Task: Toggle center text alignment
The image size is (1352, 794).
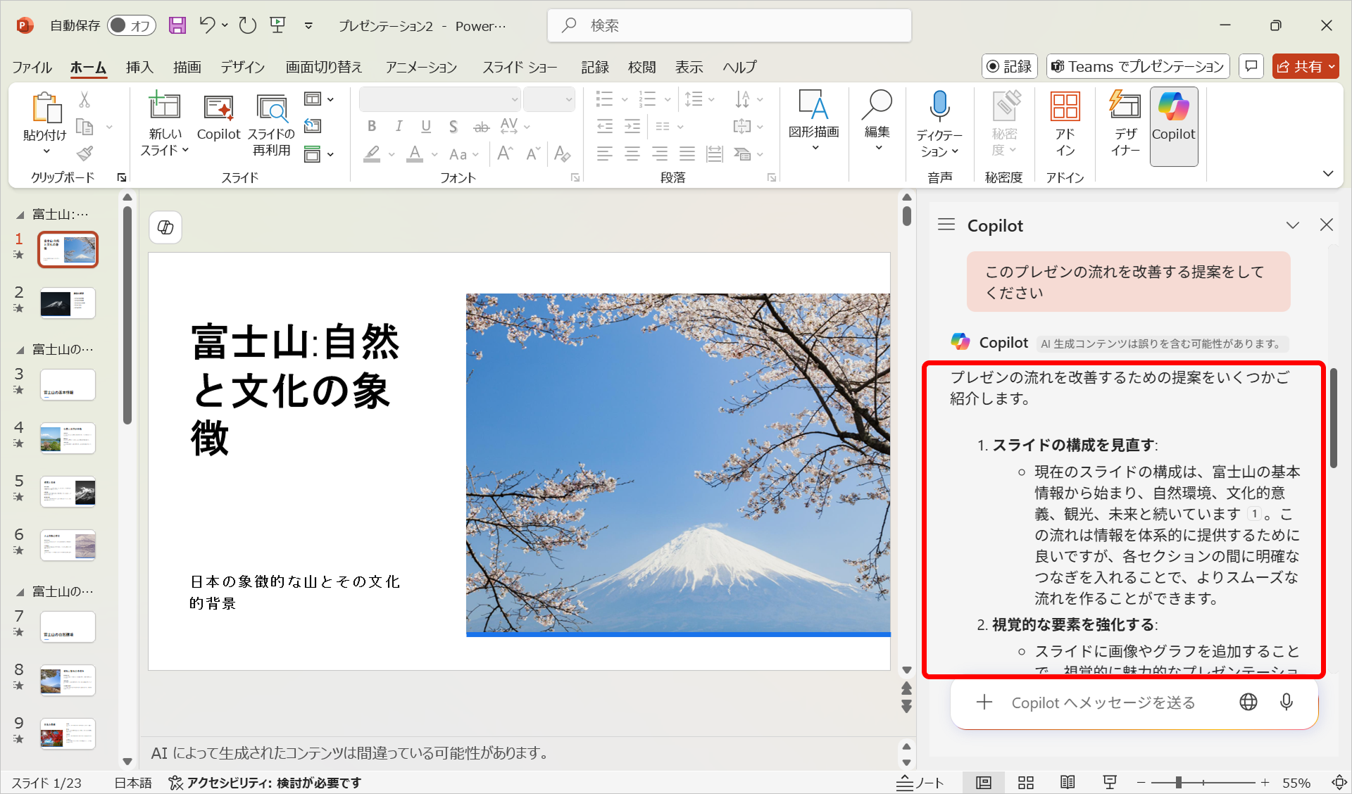Action: click(632, 153)
